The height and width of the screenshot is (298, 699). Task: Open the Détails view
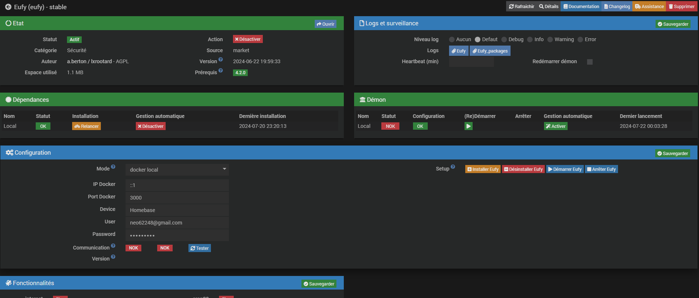click(548, 7)
